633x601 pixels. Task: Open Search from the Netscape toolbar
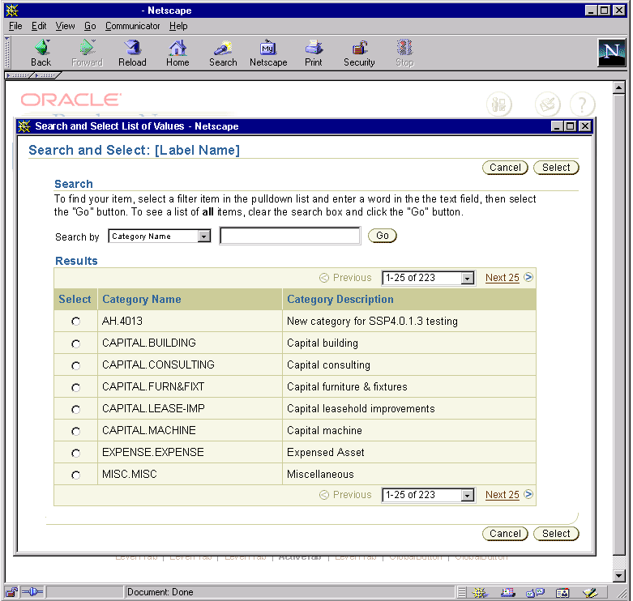[223, 53]
